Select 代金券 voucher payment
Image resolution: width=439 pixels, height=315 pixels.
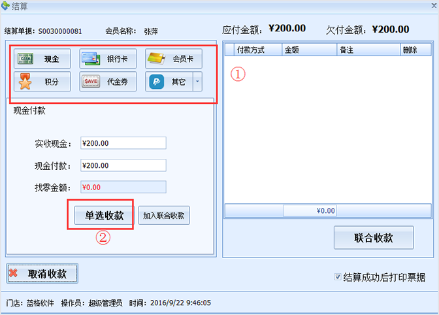pyautogui.click(x=108, y=82)
